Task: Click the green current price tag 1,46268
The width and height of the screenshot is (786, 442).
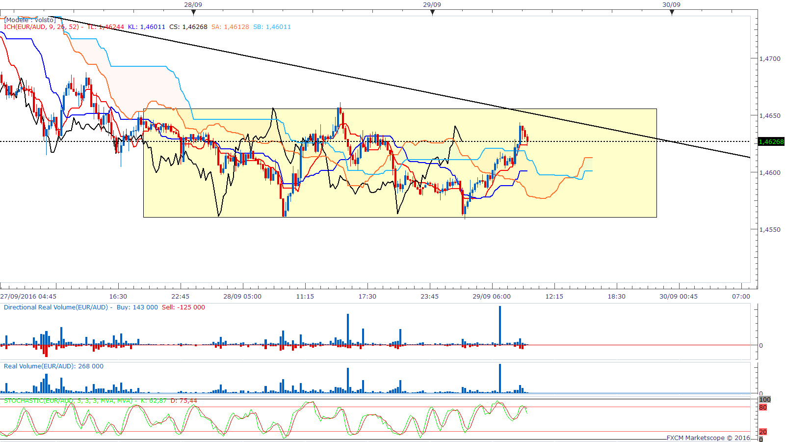Action: pos(771,141)
